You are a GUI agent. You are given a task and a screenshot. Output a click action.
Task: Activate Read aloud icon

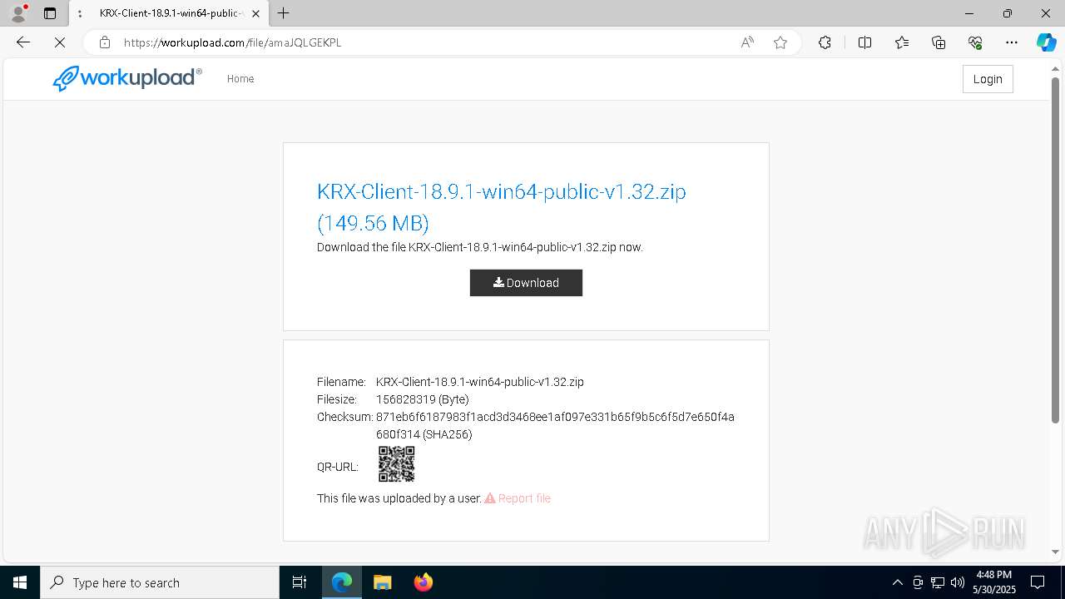pos(747,42)
